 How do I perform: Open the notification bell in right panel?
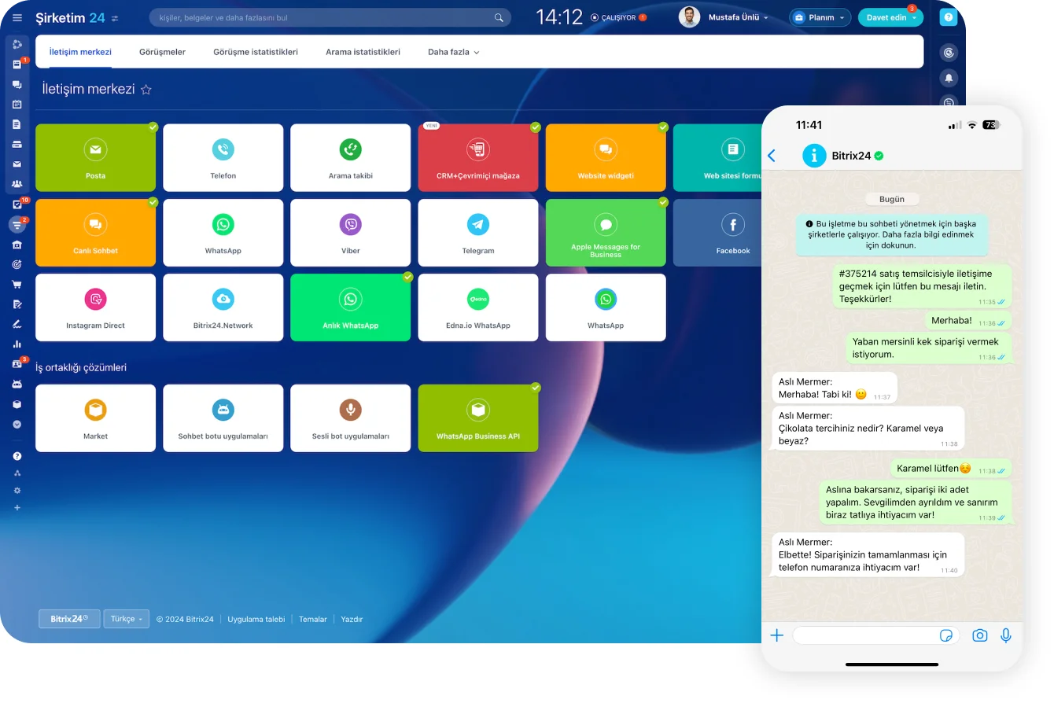(x=949, y=78)
